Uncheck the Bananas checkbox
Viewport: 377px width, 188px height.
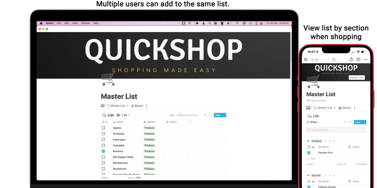(103, 151)
